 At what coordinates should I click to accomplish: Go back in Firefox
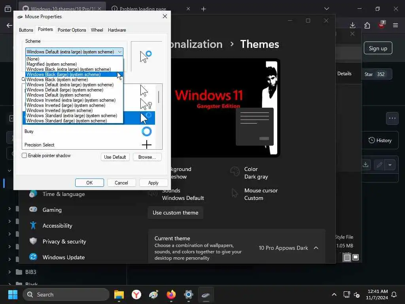[9, 25]
